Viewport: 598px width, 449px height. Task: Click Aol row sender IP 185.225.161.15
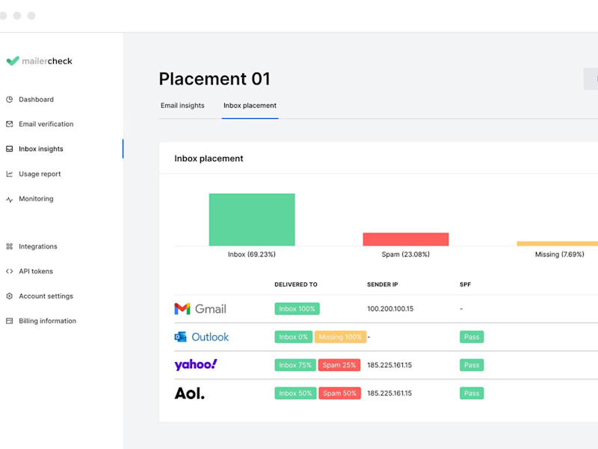point(389,394)
